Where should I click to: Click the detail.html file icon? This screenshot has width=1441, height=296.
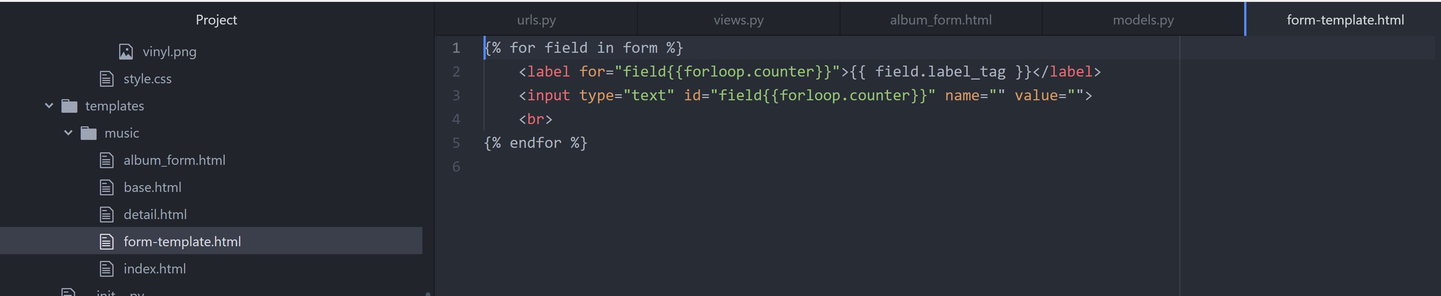click(107, 215)
